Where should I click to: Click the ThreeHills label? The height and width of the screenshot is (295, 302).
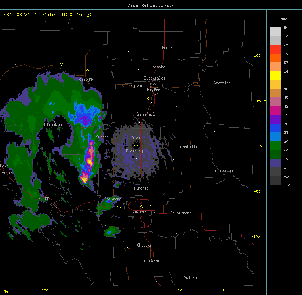click(x=187, y=146)
